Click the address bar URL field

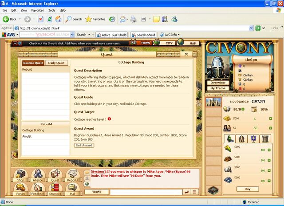132,28
